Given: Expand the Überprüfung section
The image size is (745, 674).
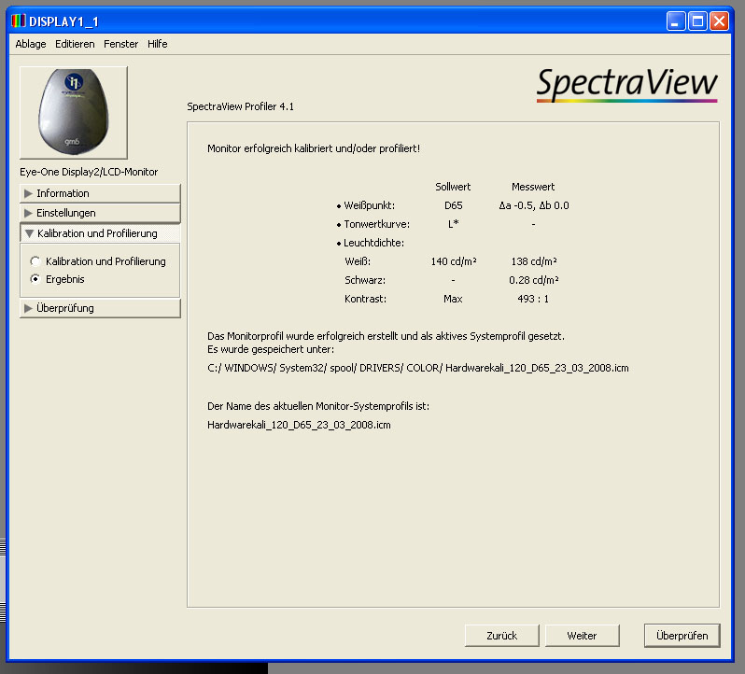Looking at the screenshot, I should pyautogui.click(x=100, y=308).
